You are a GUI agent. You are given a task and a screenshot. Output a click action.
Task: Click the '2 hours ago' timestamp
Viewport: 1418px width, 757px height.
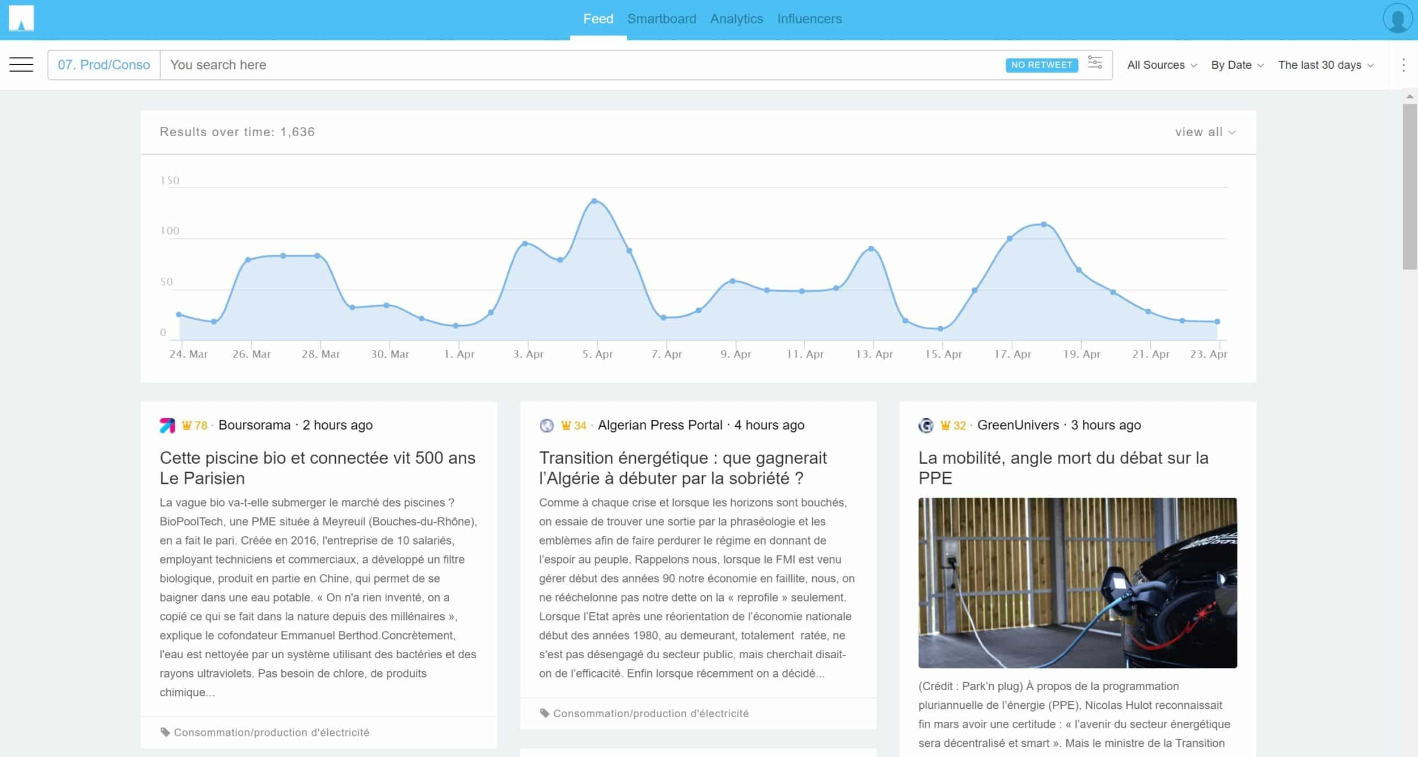[x=337, y=425]
